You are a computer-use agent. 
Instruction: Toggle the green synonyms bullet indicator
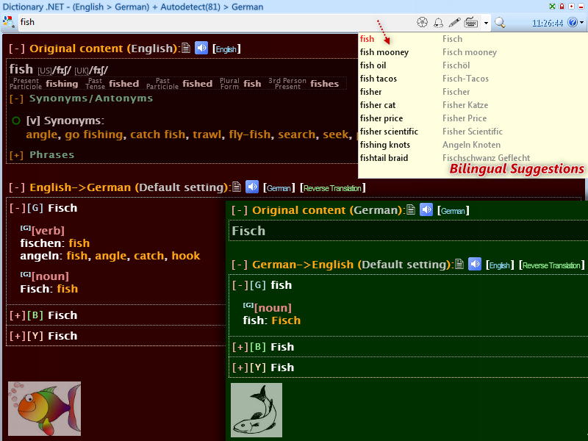15,121
